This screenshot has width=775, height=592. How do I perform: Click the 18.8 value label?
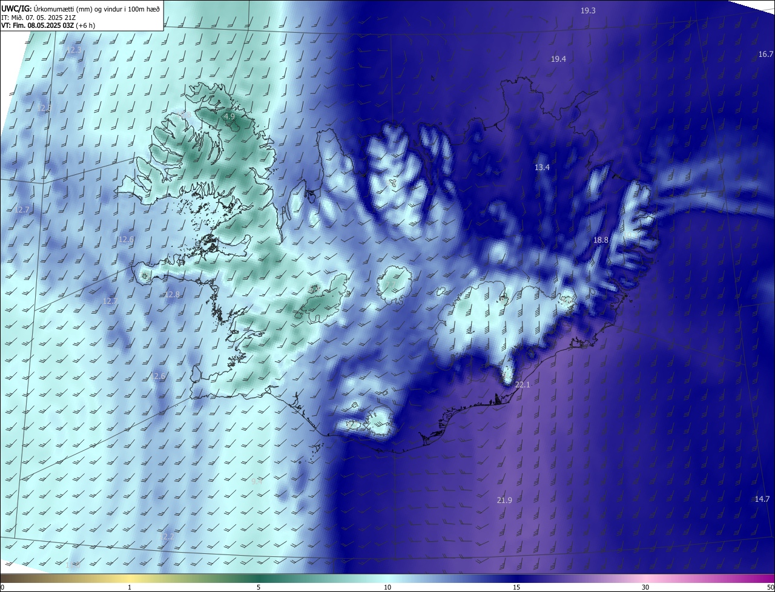tap(601, 240)
